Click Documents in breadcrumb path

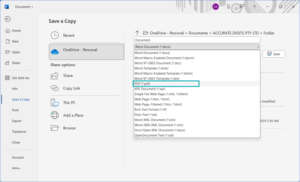[x=198, y=33]
